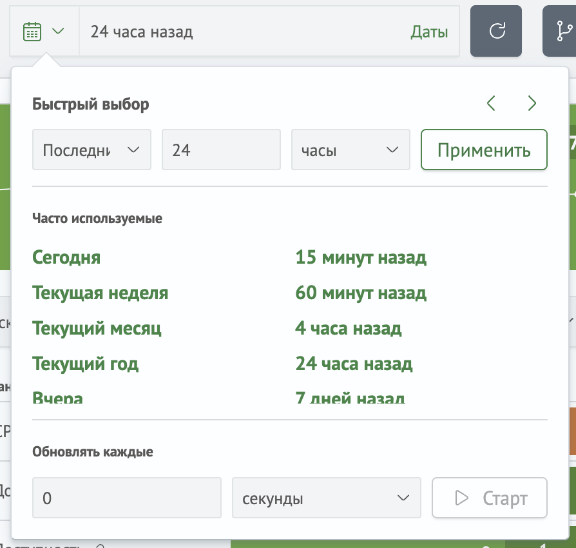Select 'Текущий месяц' quick range
This screenshot has width=576, height=548.
pos(97,328)
